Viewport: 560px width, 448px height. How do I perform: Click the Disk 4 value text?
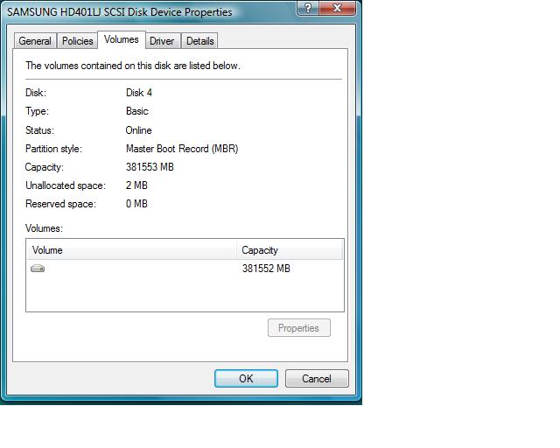point(139,93)
